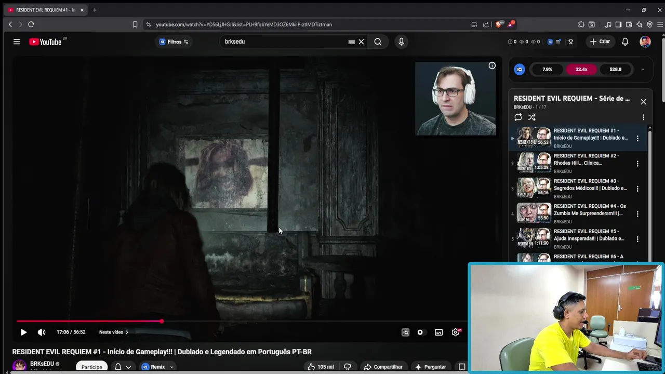Bookmark this page in browser
The image size is (665, 374).
point(135,24)
